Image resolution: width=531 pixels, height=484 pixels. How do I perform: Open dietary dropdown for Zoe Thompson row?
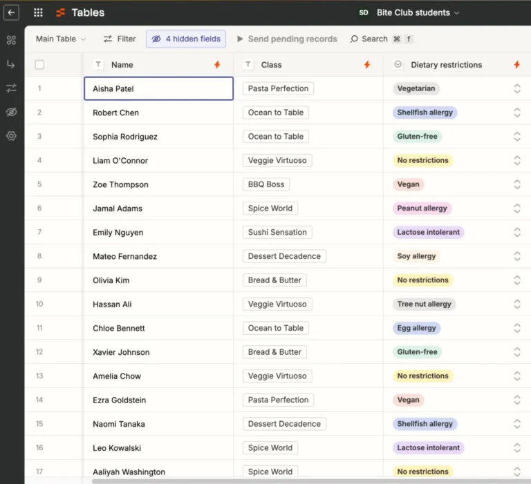click(x=516, y=184)
